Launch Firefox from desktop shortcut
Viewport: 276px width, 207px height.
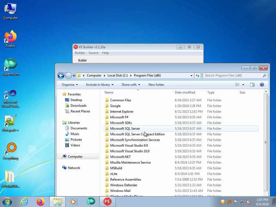tap(11, 39)
